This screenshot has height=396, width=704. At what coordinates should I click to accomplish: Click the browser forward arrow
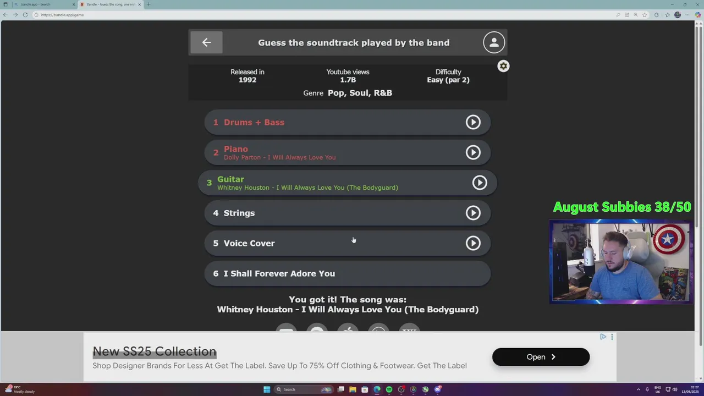click(15, 15)
